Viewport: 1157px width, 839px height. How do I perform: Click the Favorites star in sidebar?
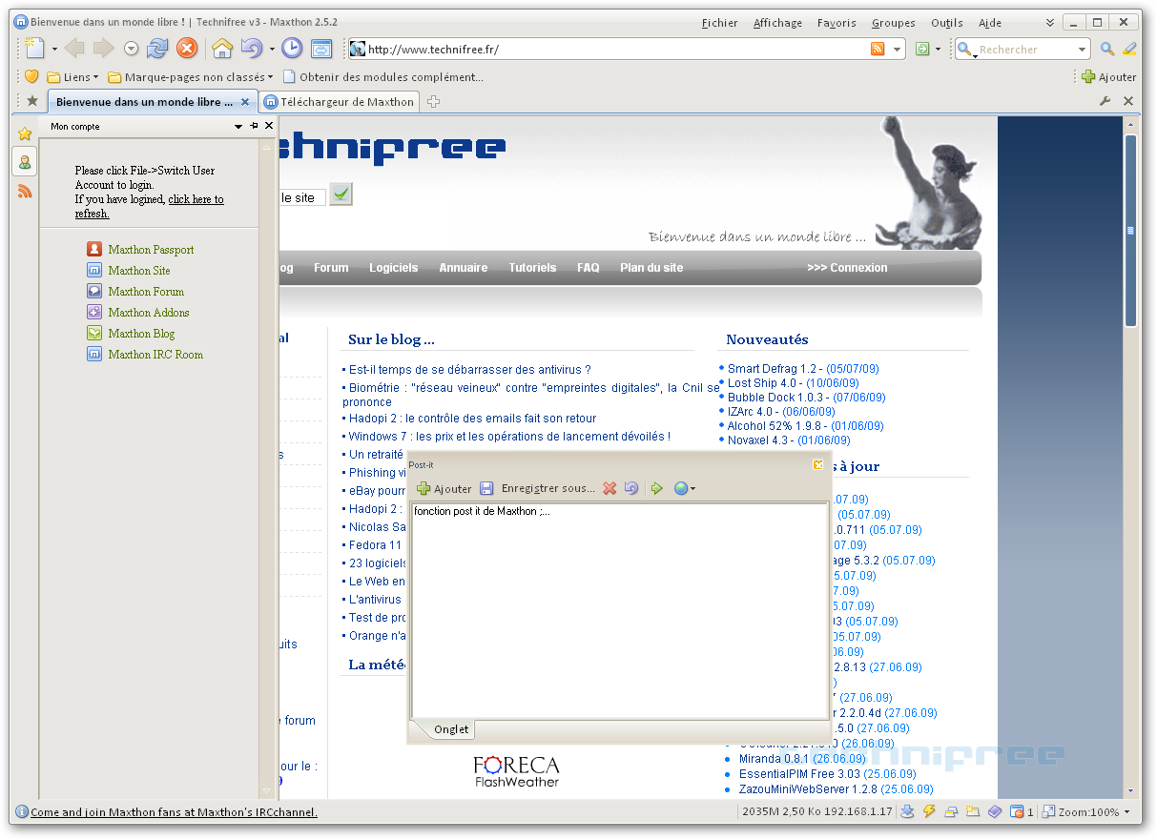click(25, 133)
